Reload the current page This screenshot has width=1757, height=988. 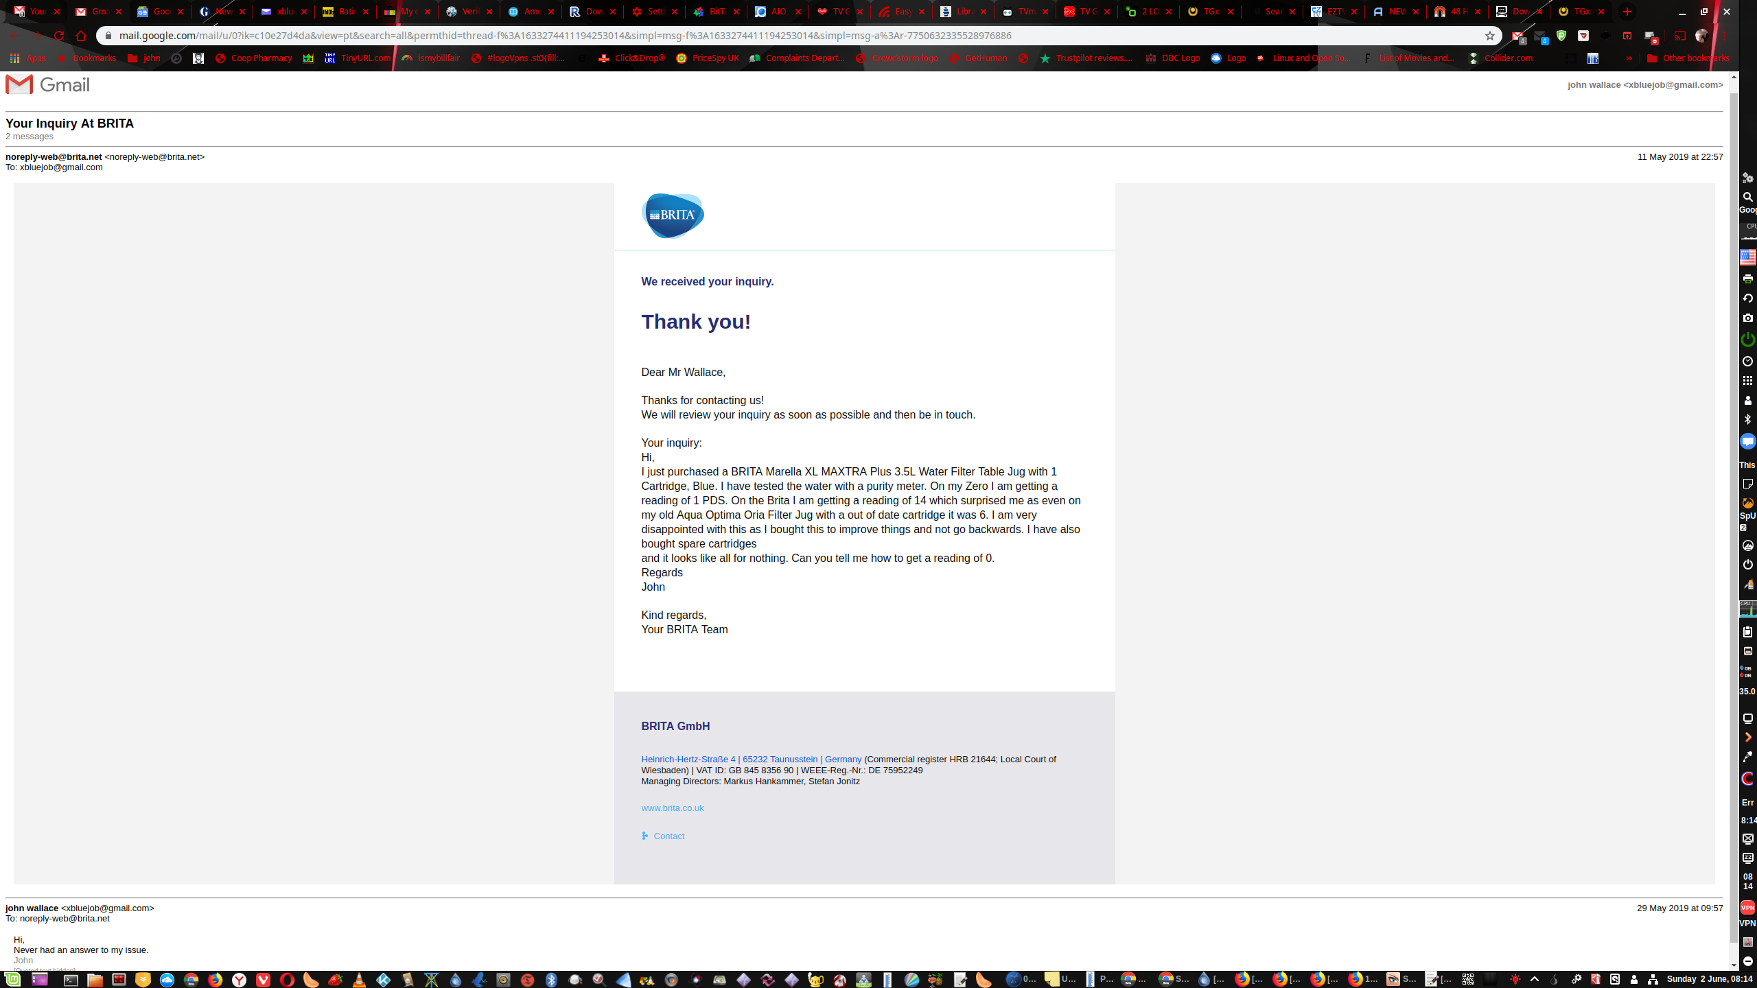[x=59, y=36]
